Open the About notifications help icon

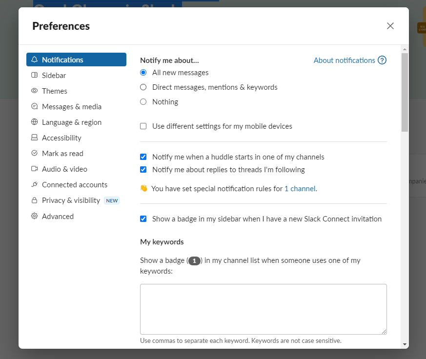[x=383, y=60]
